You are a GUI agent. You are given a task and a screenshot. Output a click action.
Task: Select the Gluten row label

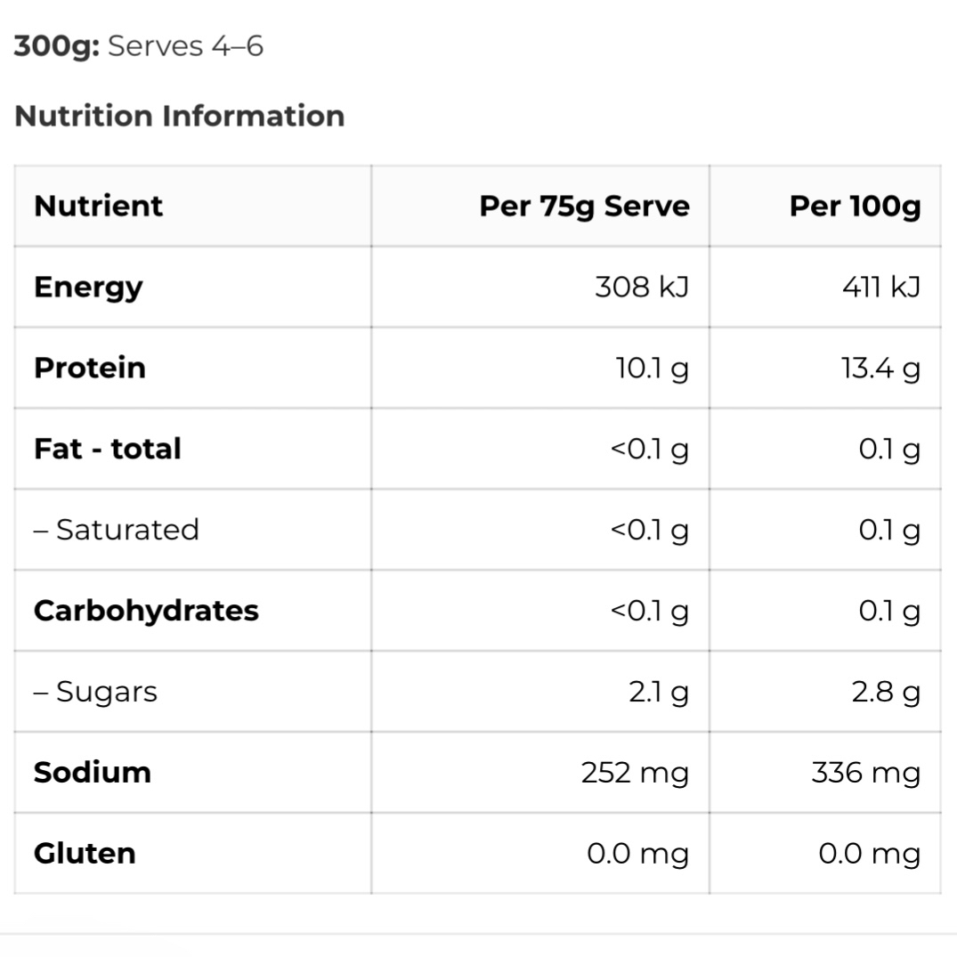[x=85, y=853]
